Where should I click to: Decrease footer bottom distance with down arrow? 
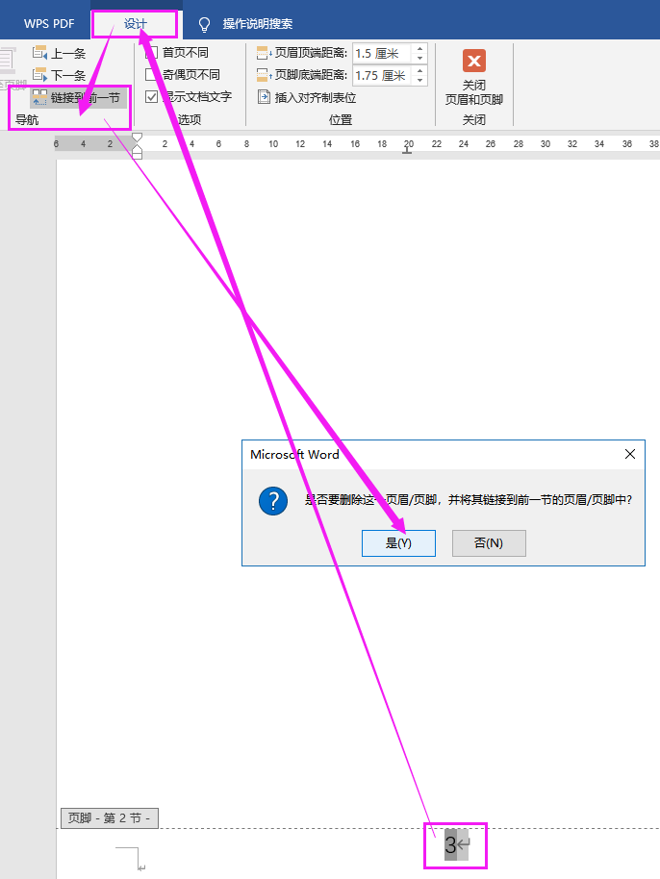coord(419,81)
